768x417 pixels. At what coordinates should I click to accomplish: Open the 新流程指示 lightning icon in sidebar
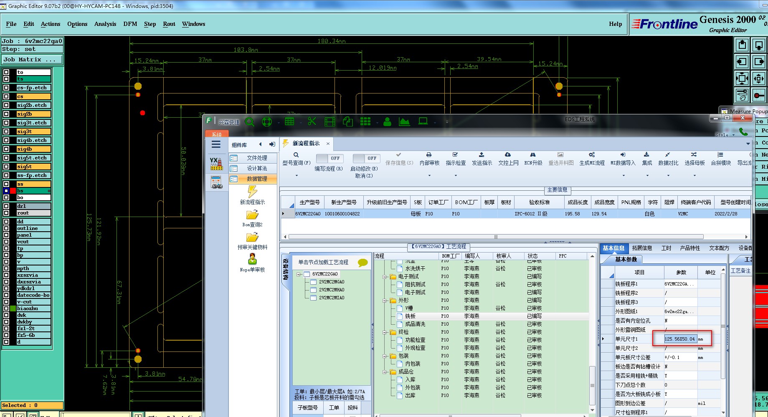point(252,192)
